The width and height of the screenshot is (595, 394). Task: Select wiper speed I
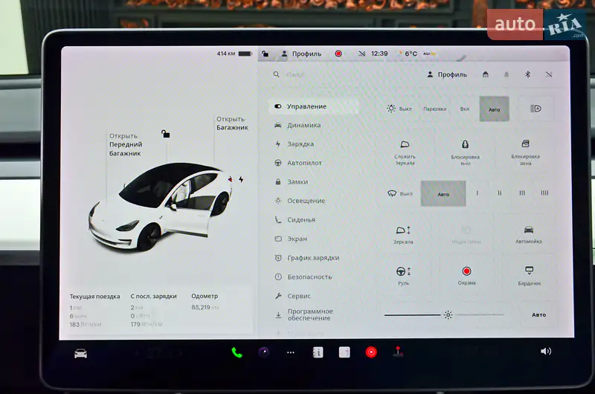[x=477, y=193]
